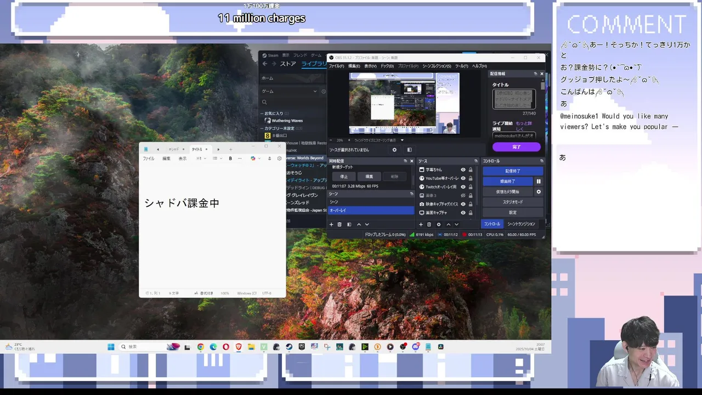Viewport: 702px width, 395px height.
Task: Toggle visibility of Twitchオーバーレイ用 source
Action: [463, 187]
